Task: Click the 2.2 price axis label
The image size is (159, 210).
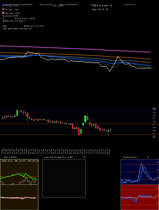Action: click(154, 133)
